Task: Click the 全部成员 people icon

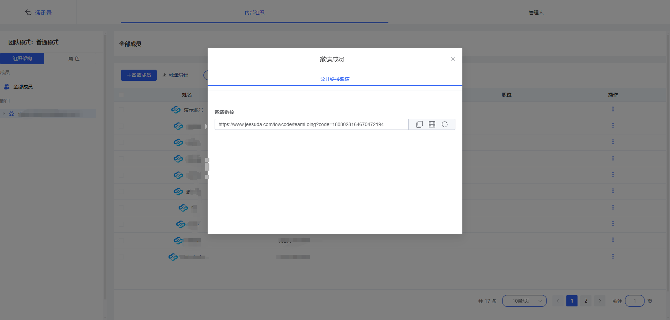Action: [7, 87]
